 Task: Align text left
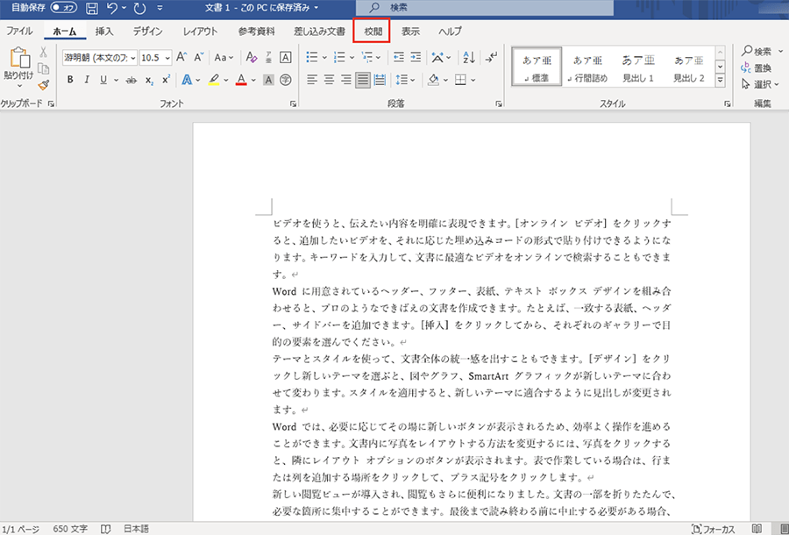point(312,80)
